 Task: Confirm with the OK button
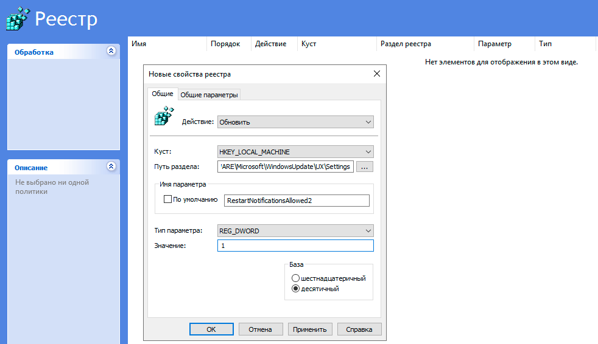tap(211, 329)
